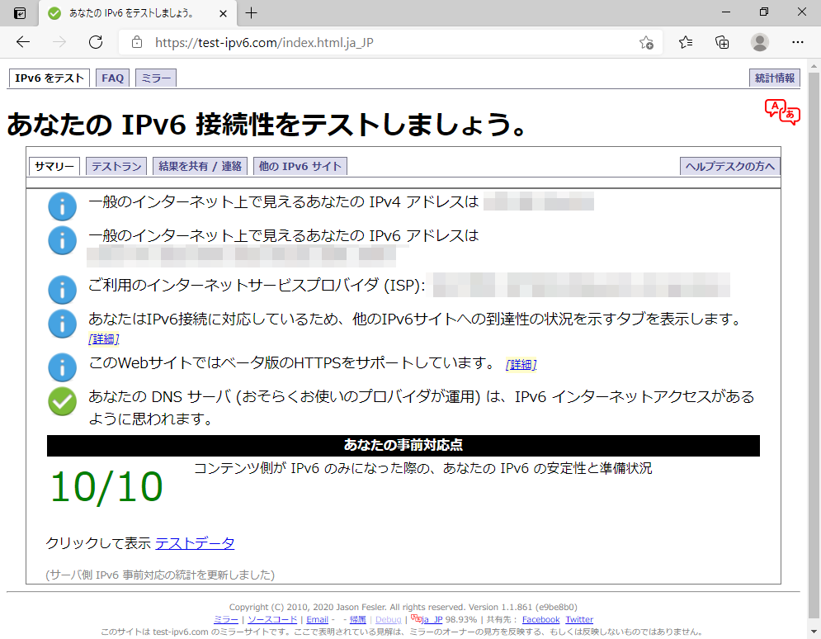Switch to the テストラン tab
821x639 pixels.
(116, 166)
